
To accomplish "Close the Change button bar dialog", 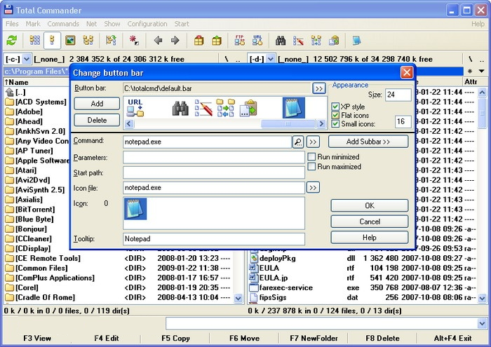I will 407,72.
